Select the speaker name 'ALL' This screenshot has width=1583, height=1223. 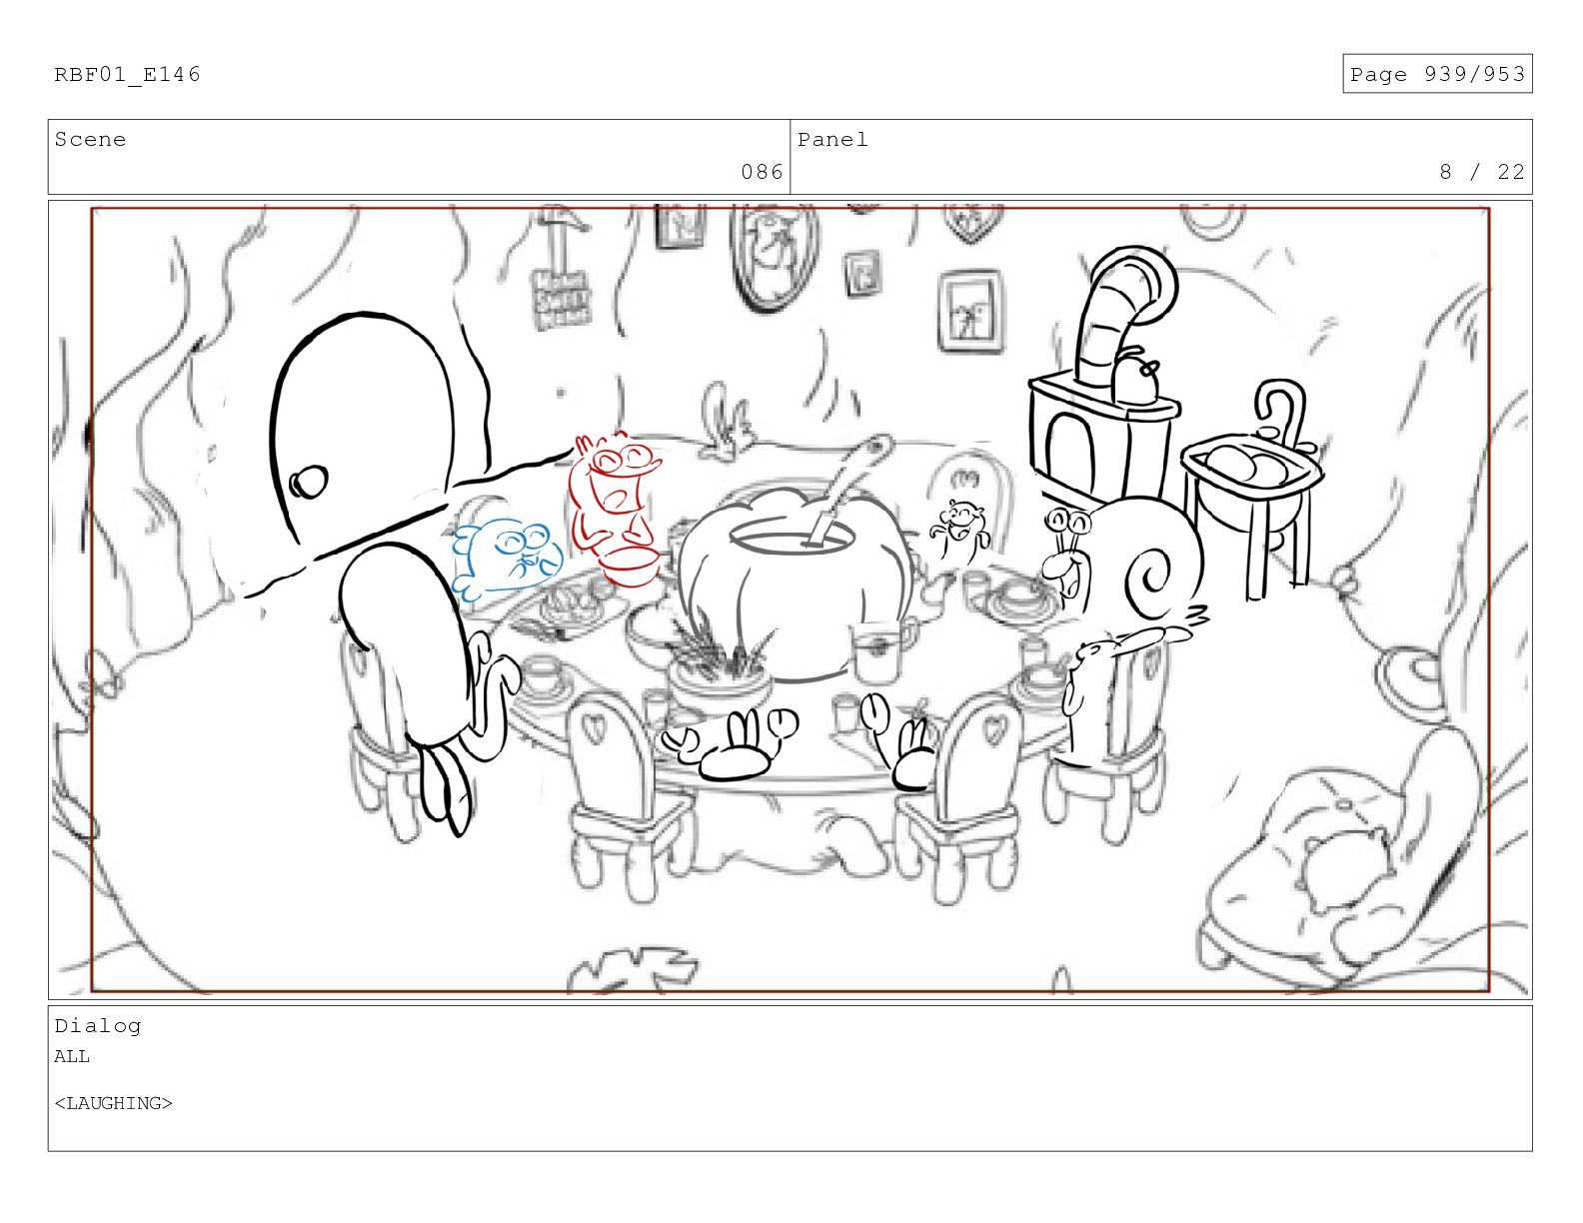pos(72,1056)
